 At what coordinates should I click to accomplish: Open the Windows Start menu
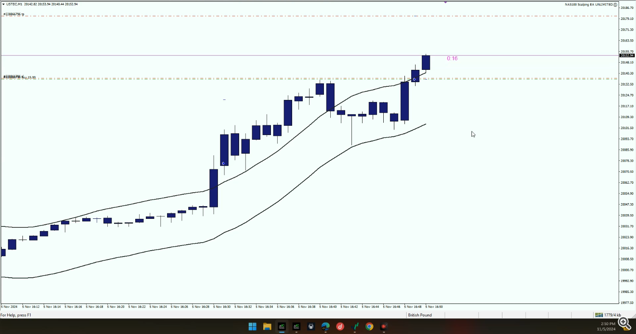[x=252, y=326]
